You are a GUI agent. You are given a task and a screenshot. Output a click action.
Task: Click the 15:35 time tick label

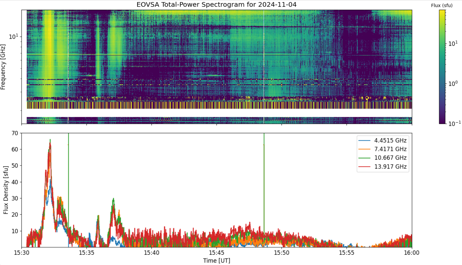click(87, 253)
